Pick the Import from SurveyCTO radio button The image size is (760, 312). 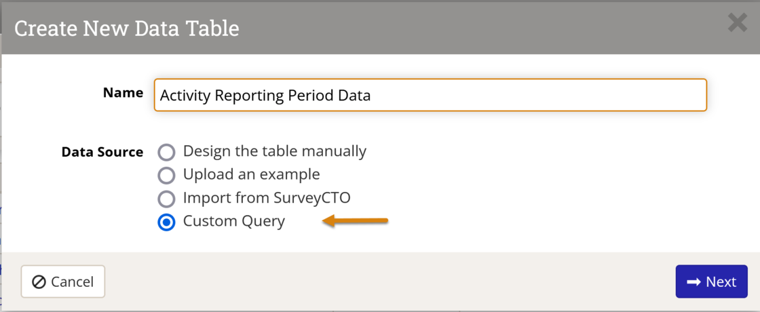pos(166,199)
